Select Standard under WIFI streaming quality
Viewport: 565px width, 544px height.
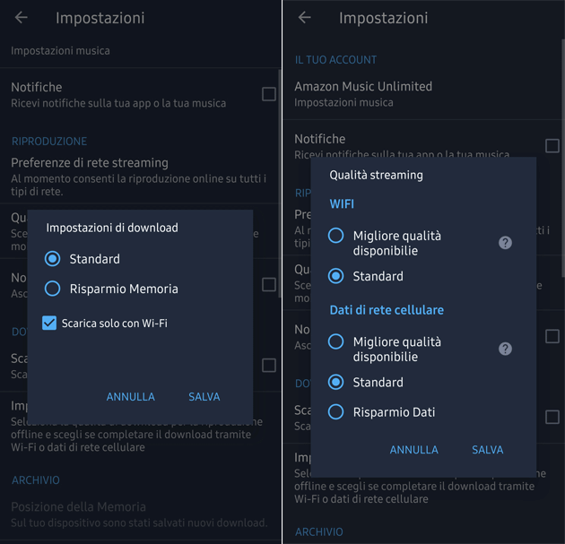[336, 276]
